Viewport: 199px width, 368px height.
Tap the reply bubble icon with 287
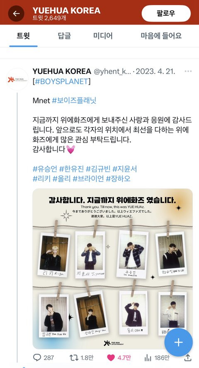(37, 358)
